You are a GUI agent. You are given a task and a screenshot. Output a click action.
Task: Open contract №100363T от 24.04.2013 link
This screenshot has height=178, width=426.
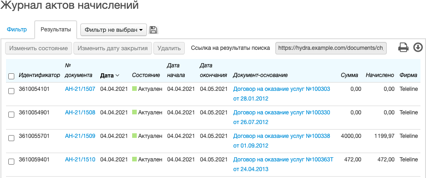(x=283, y=165)
